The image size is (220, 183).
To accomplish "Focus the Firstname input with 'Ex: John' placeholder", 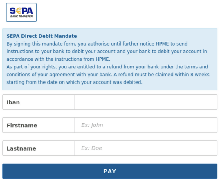I will tap(146, 125).
